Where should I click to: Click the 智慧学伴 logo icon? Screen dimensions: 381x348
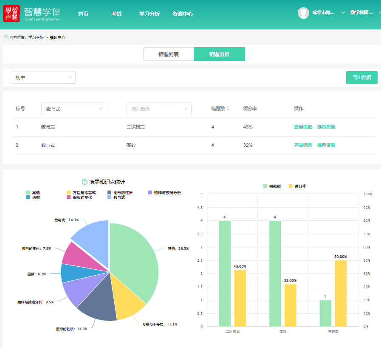pyautogui.click(x=11, y=13)
